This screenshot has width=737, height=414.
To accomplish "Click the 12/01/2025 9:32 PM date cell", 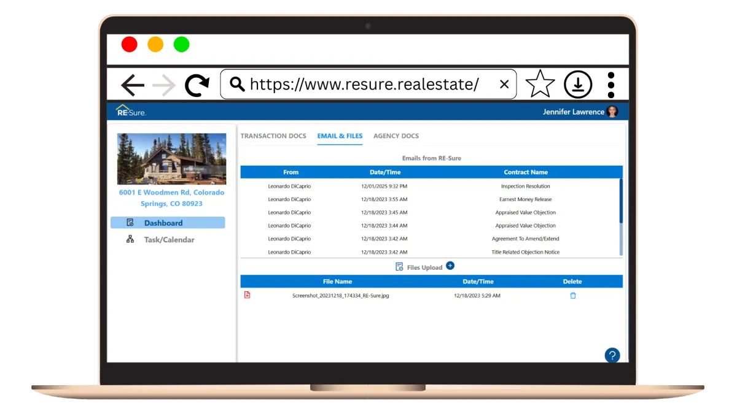I will tap(384, 186).
